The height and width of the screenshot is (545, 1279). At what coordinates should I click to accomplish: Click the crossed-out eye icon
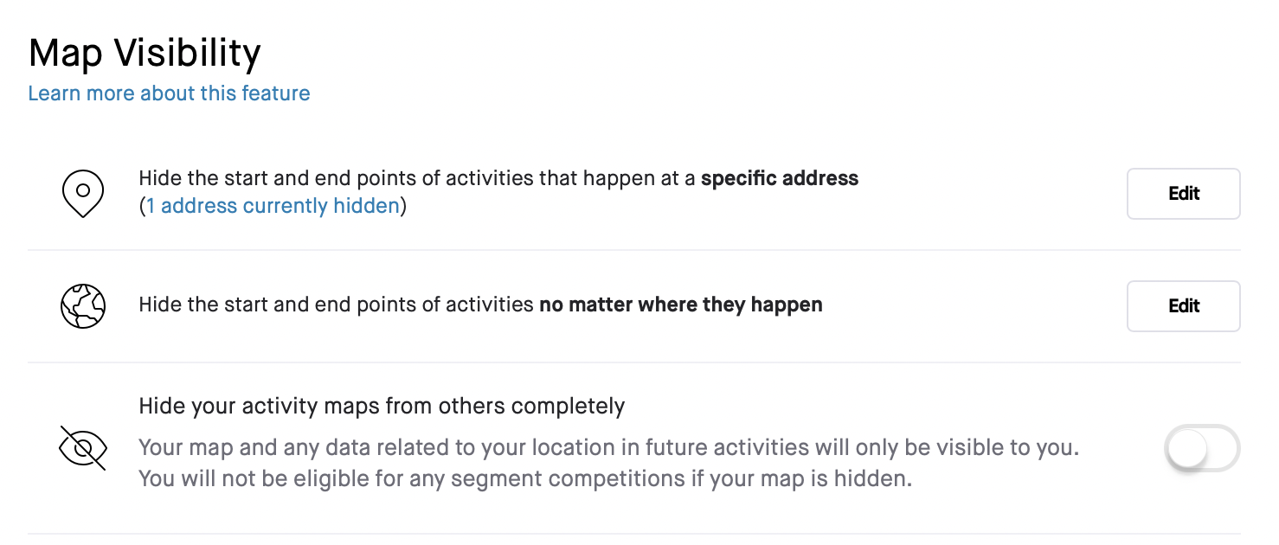point(83,448)
